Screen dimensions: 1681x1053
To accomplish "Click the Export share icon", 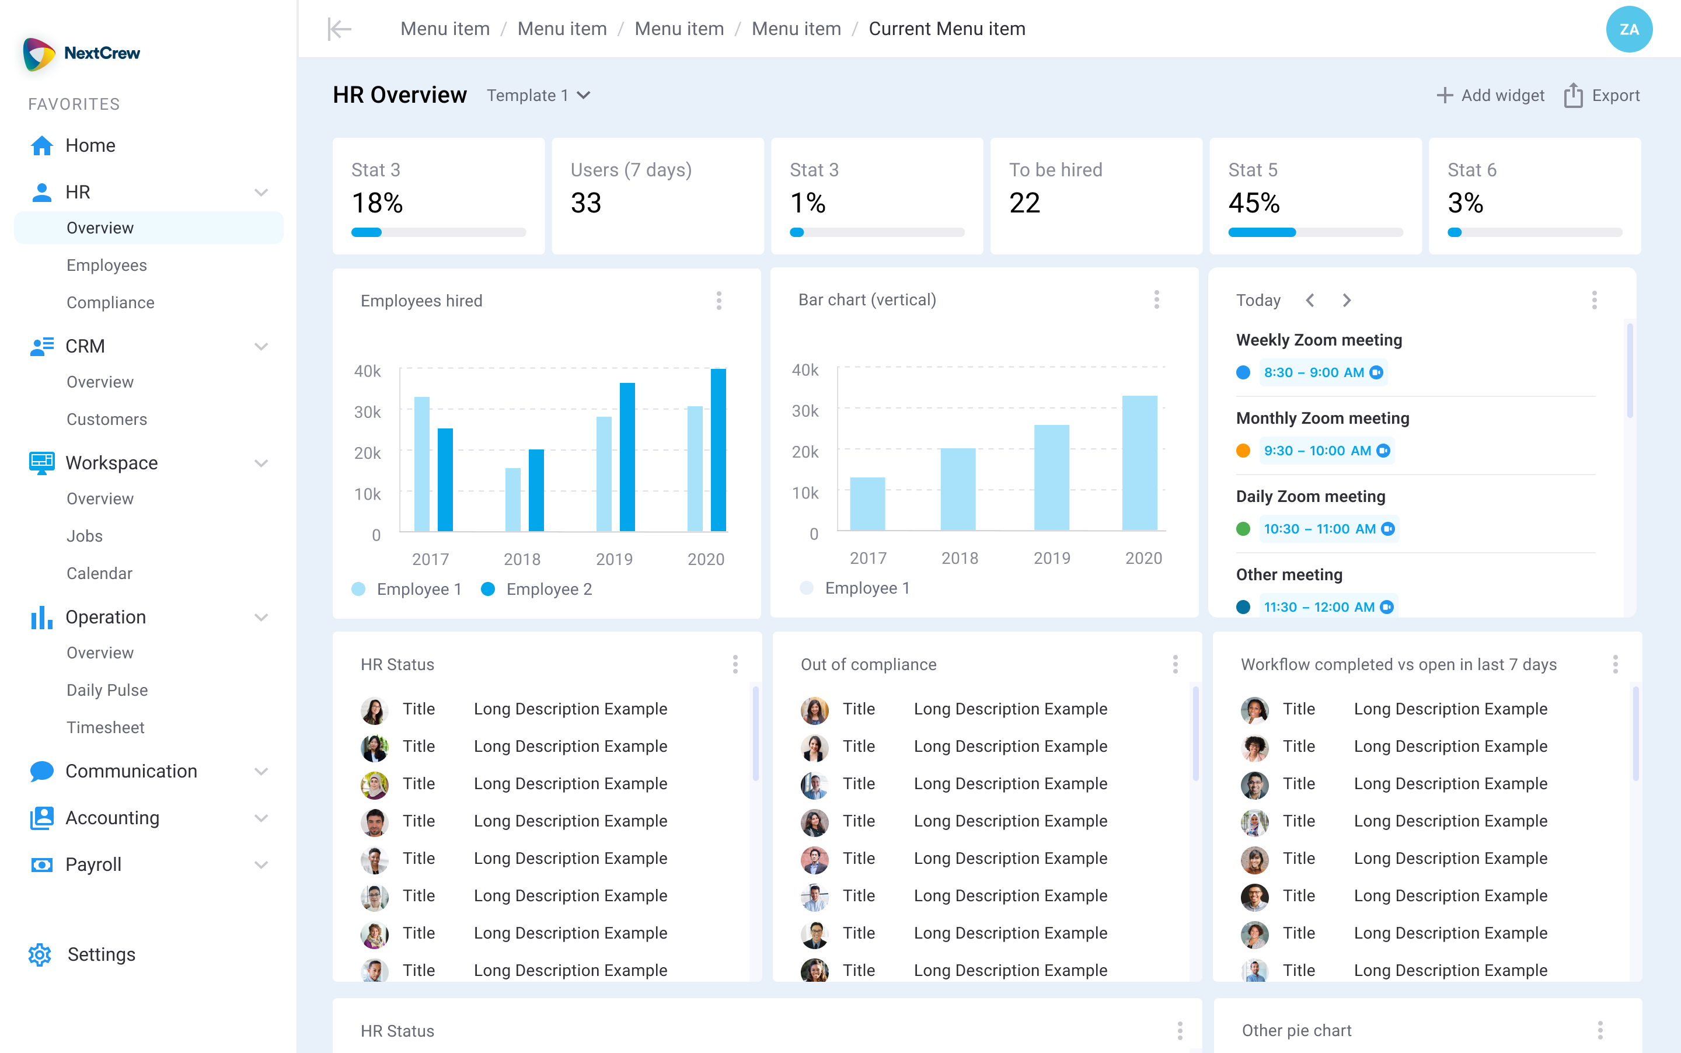I will (x=1572, y=95).
